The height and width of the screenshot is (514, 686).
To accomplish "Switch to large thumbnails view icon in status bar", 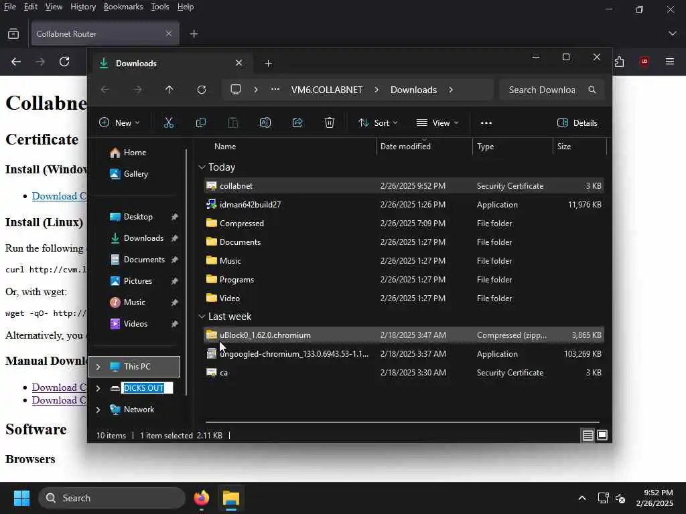I will 602,435.
